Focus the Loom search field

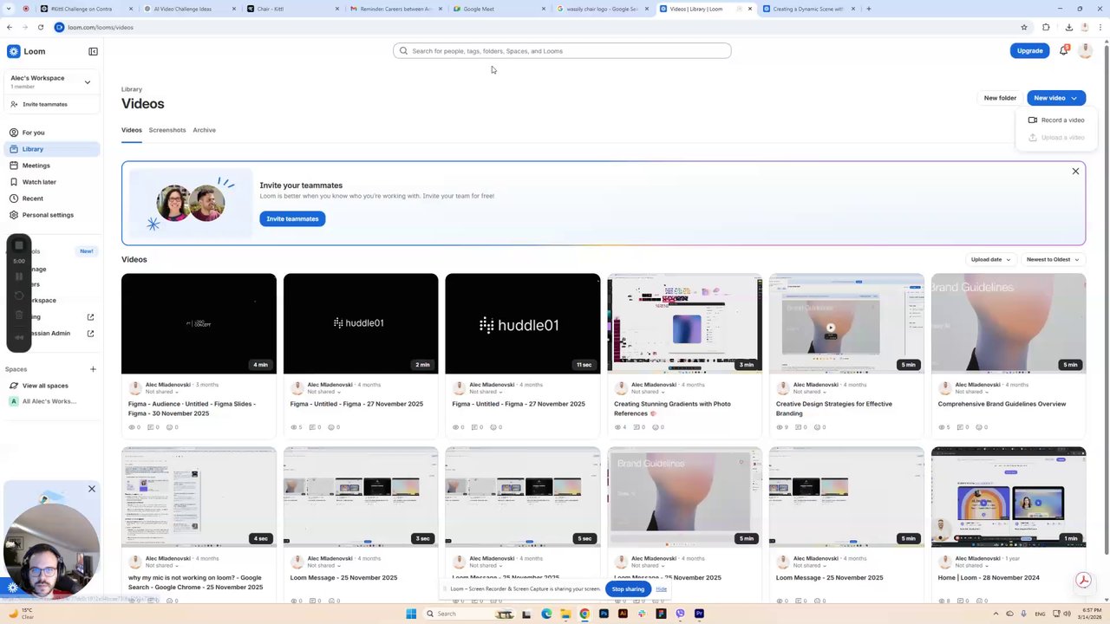pyautogui.click(x=562, y=50)
